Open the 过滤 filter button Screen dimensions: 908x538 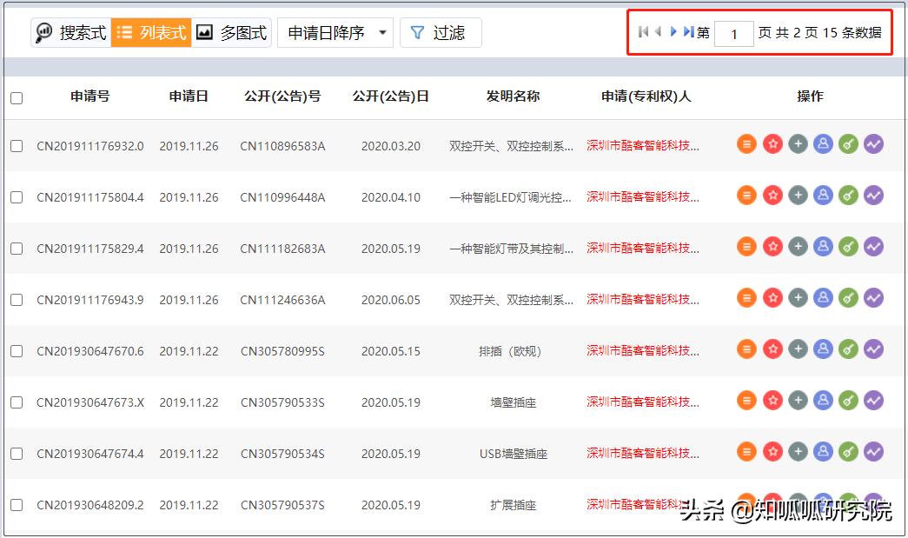pos(441,32)
